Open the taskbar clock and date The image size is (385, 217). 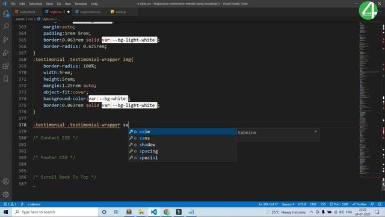click(362, 212)
